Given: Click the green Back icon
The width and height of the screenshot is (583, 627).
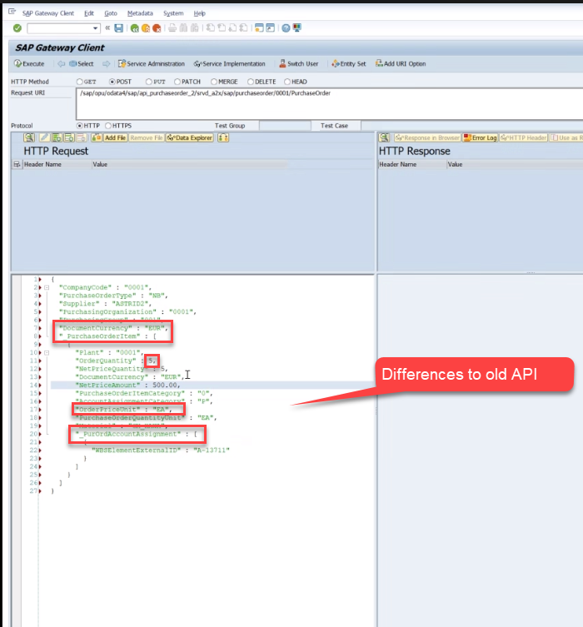Looking at the screenshot, I should 135,28.
